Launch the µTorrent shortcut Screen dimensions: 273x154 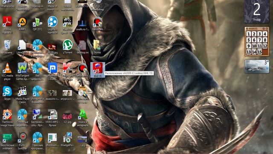(x=67, y=45)
